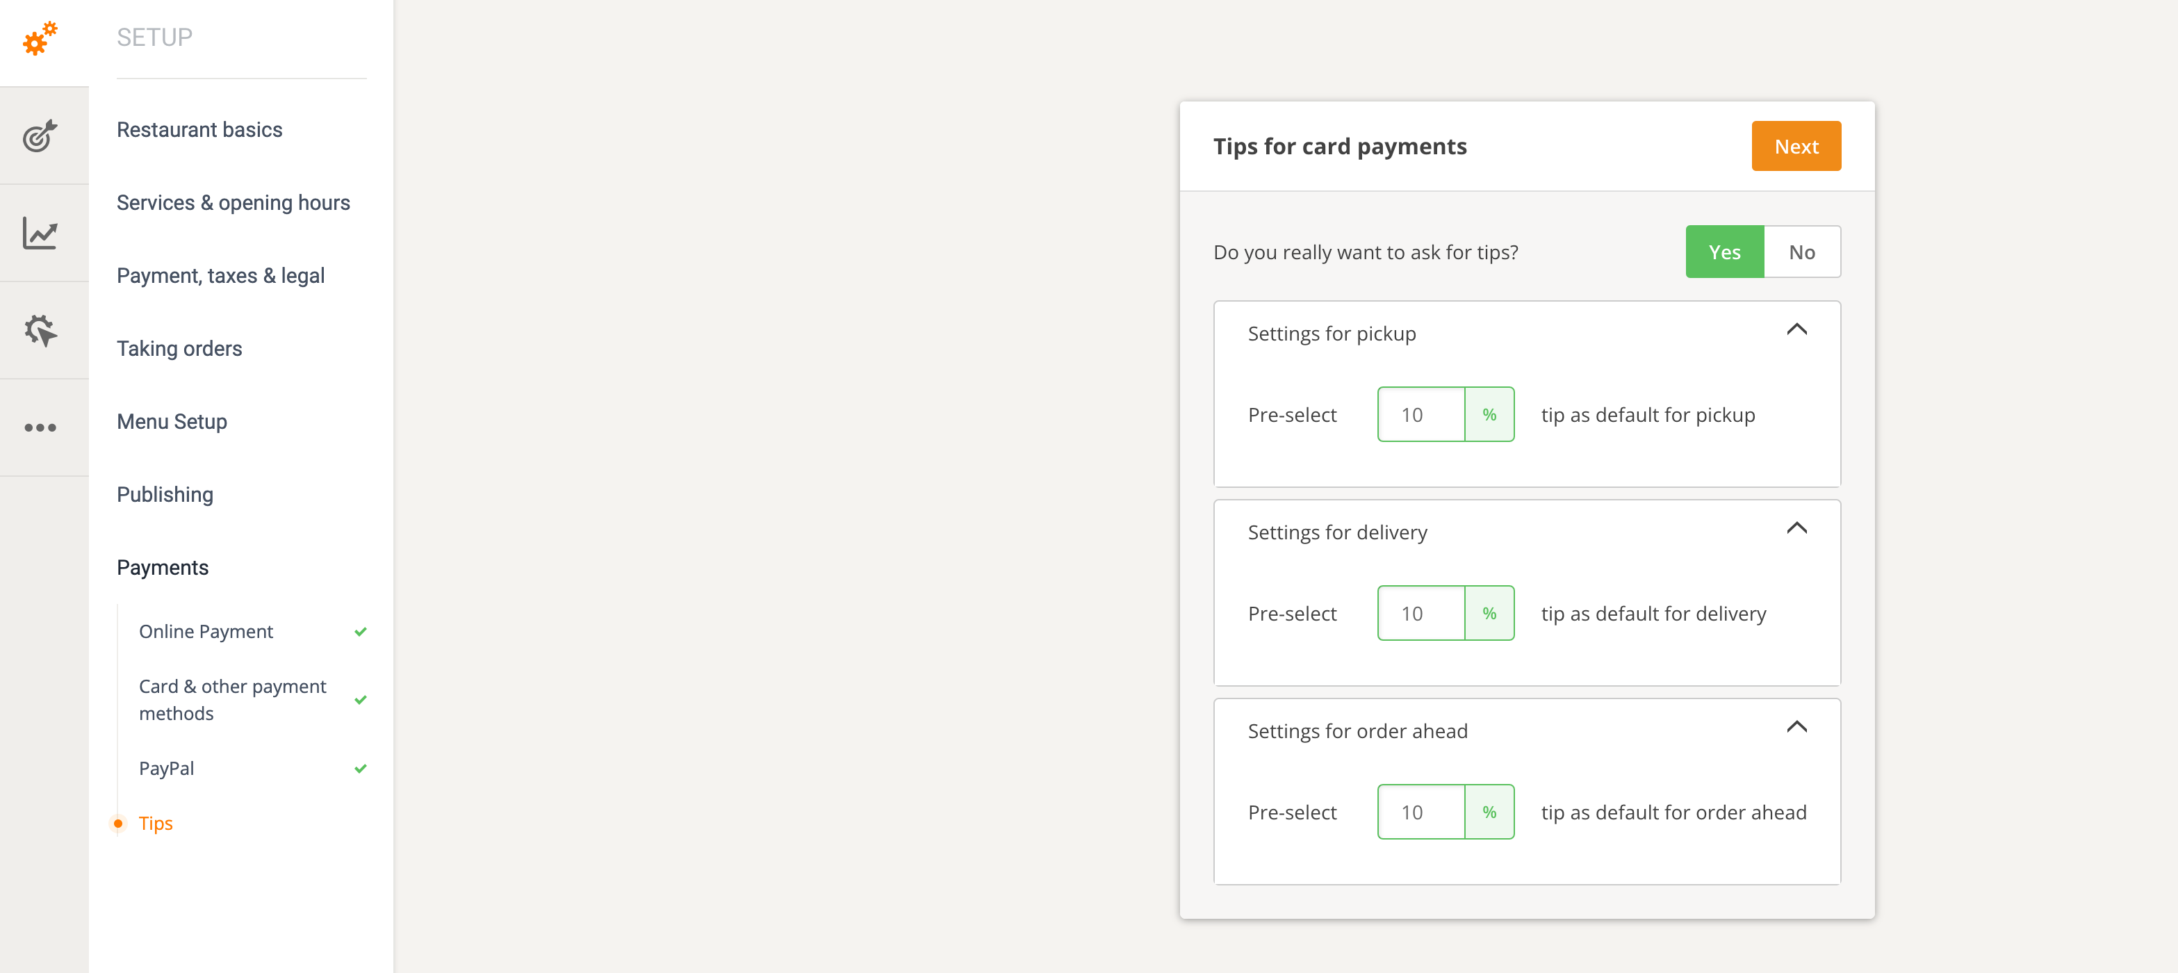The image size is (2178, 973).
Task: Collapse the Settings for order ahead section
Action: coord(1799,727)
